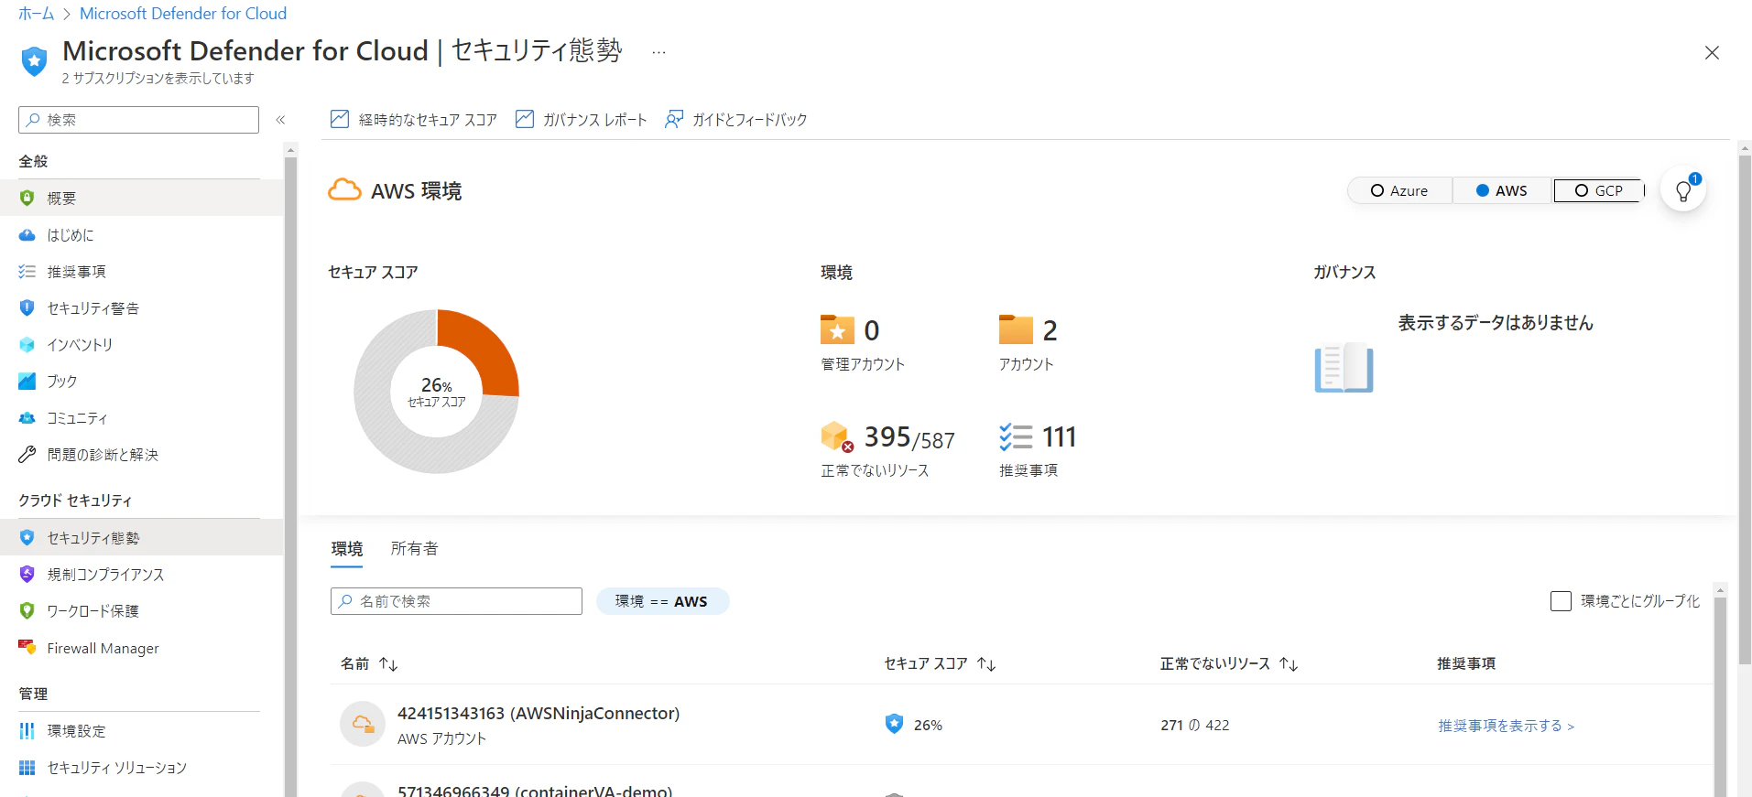Open 推奨事項を表示する link for AWSNinjaConnector
Viewport: 1752px width, 797px height.
1507,726
